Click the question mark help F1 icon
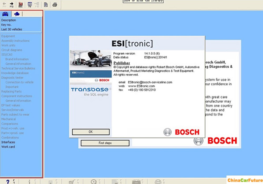The image size is (263, 184). (x=8, y=181)
